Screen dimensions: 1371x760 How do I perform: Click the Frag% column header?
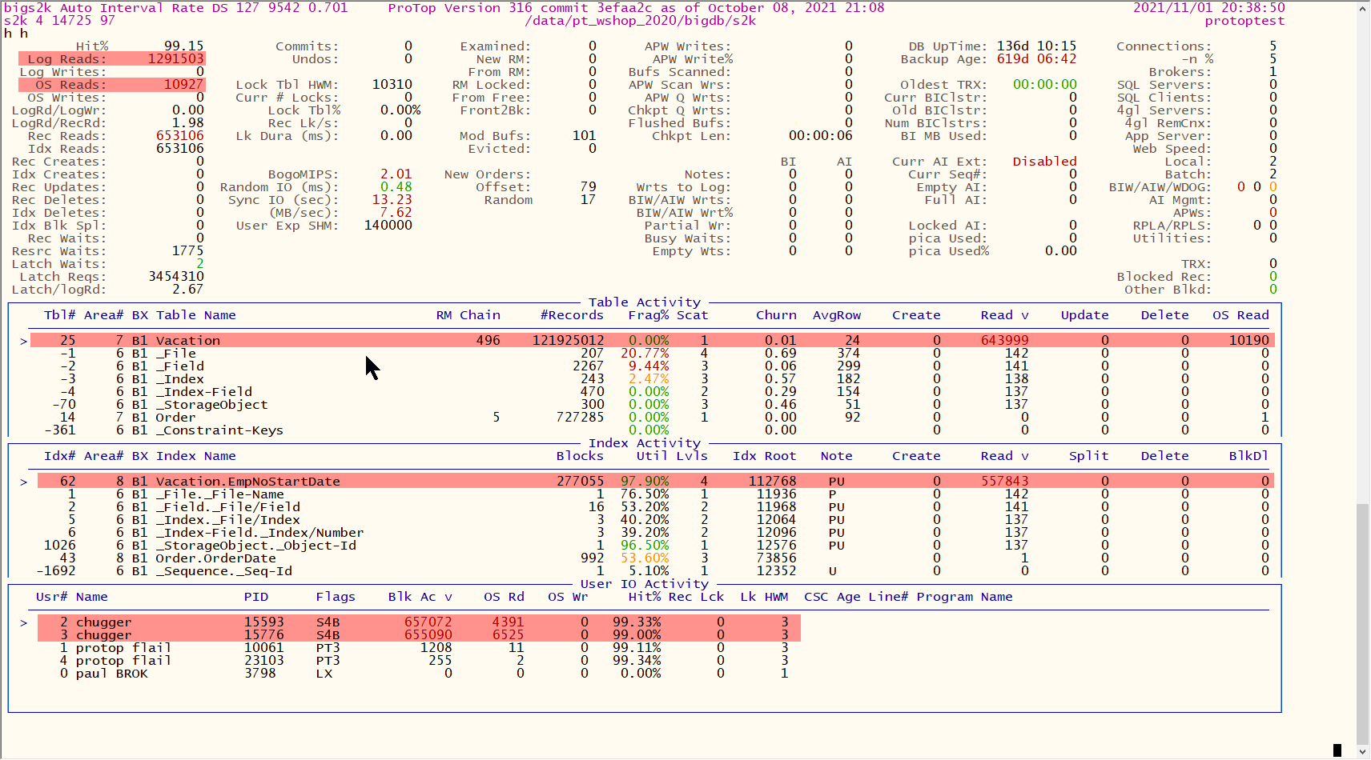(x=649, y=315)
